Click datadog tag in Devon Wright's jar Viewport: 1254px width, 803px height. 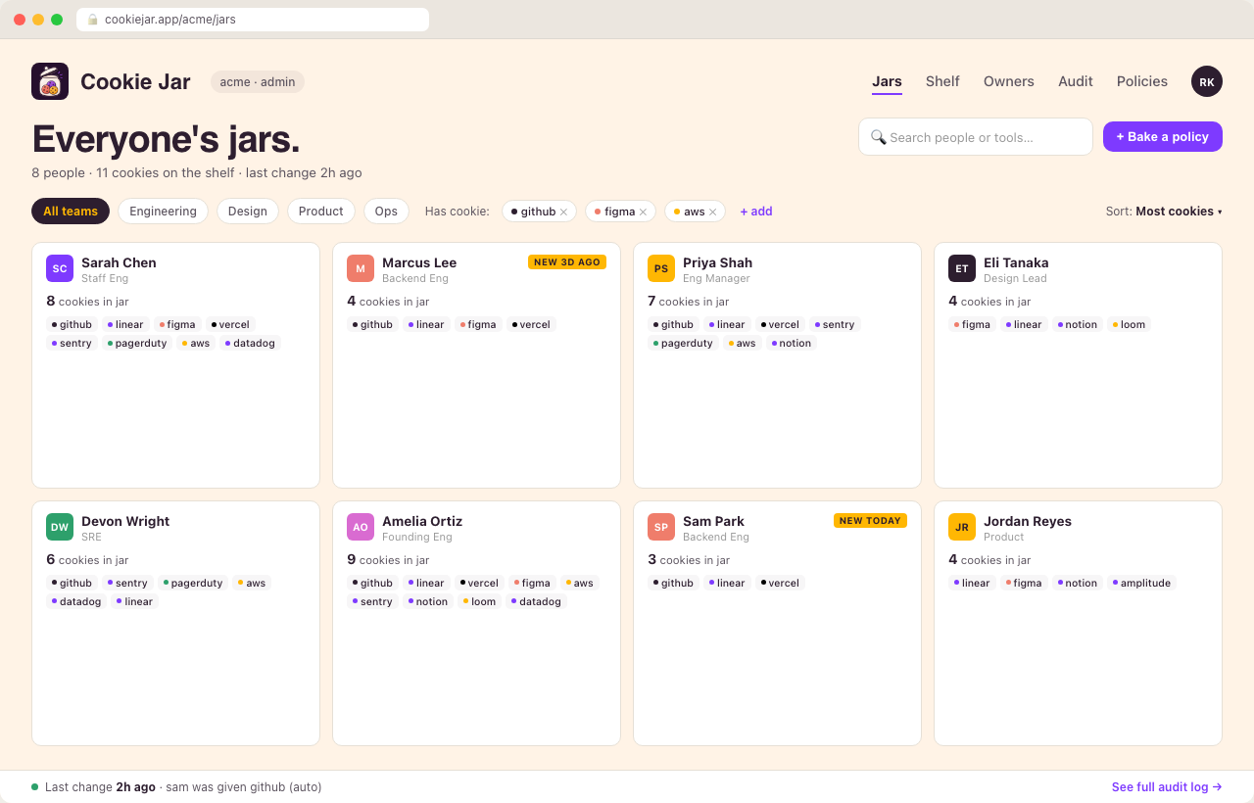click(76, 601)
